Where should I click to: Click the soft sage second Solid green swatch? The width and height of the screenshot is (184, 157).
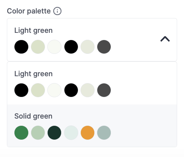pos(38,133)
